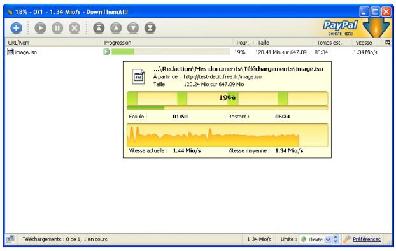Image resolution: width=396 pixels, height=251 pixels.
Task: Sort by the Pour... percent column header
Action: [x=243, y=43]
